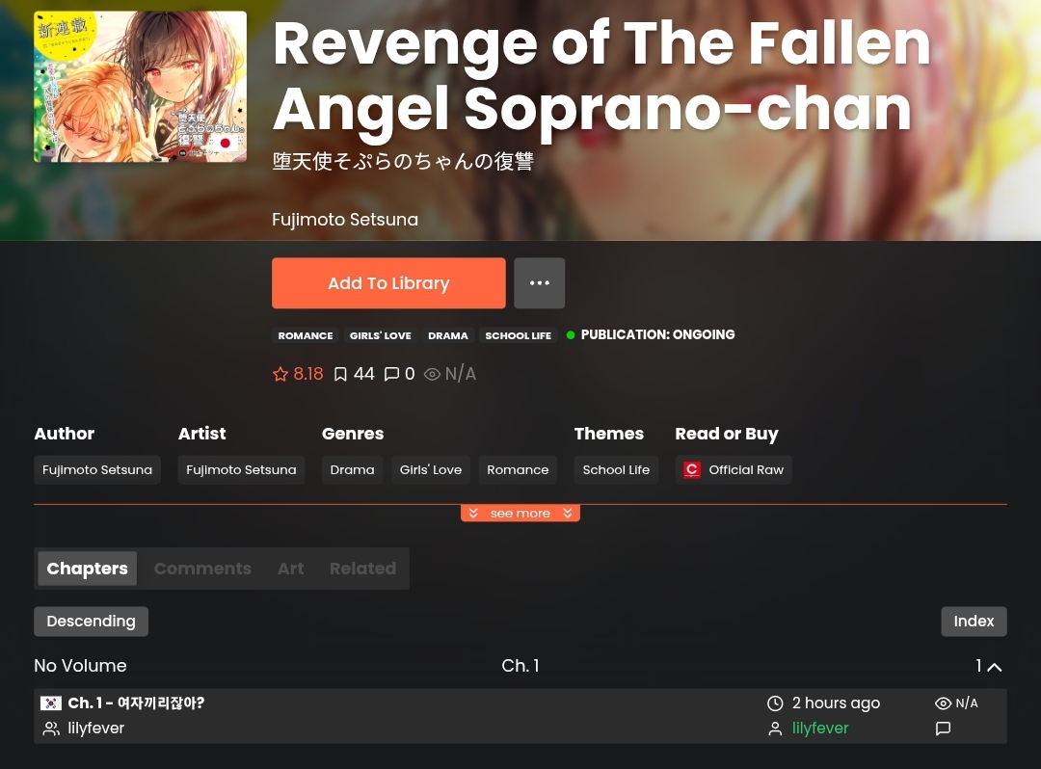Viewport: 1041px width, 769px height.
Task: Expand details with see more
Action: pos(520,514)
